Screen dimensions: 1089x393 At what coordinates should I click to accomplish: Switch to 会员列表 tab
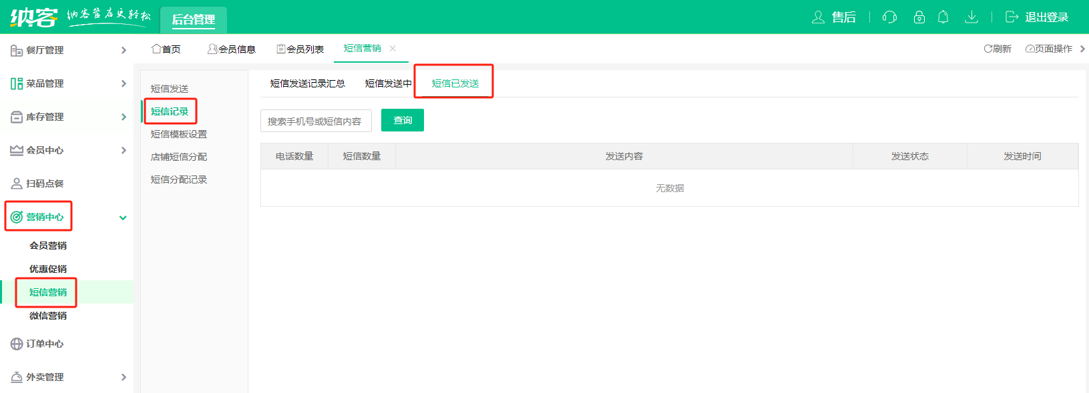tap(300, 49)
